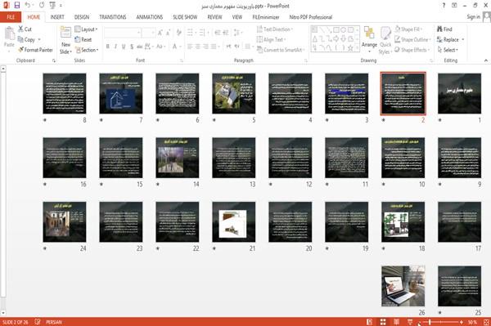This screenshot has width=491, height=326.
Task: Toggle text Shadow formatting
Action: (132, 47)
